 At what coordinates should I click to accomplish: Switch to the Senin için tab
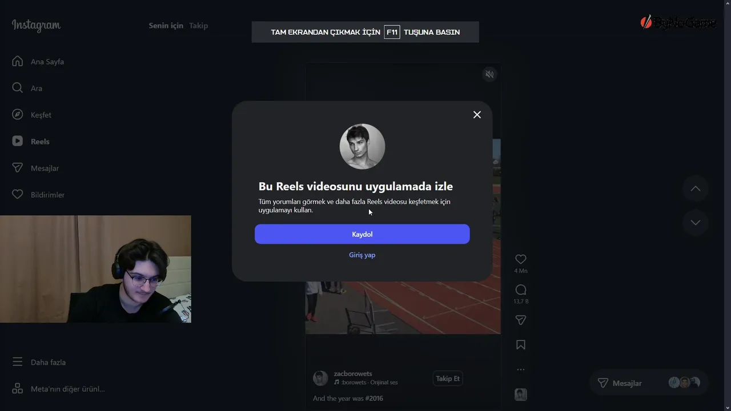point(166,26)
